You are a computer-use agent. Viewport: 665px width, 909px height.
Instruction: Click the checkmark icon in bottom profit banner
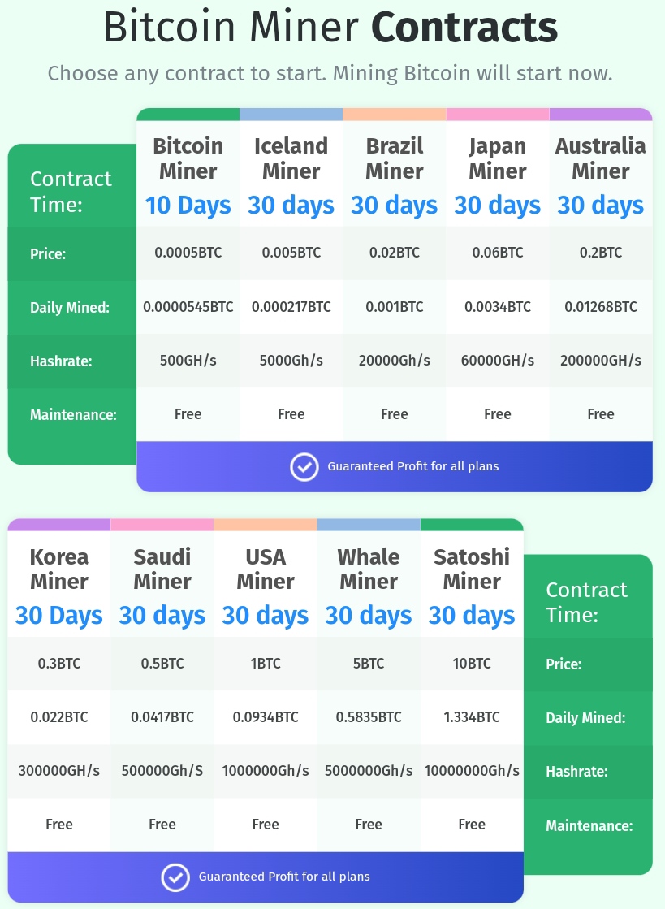(175, 877)
